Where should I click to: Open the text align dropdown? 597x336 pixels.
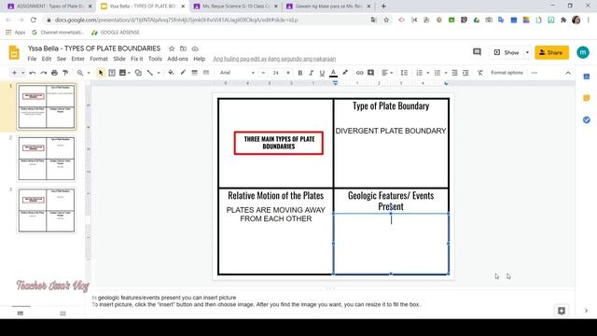pos(387,73)
